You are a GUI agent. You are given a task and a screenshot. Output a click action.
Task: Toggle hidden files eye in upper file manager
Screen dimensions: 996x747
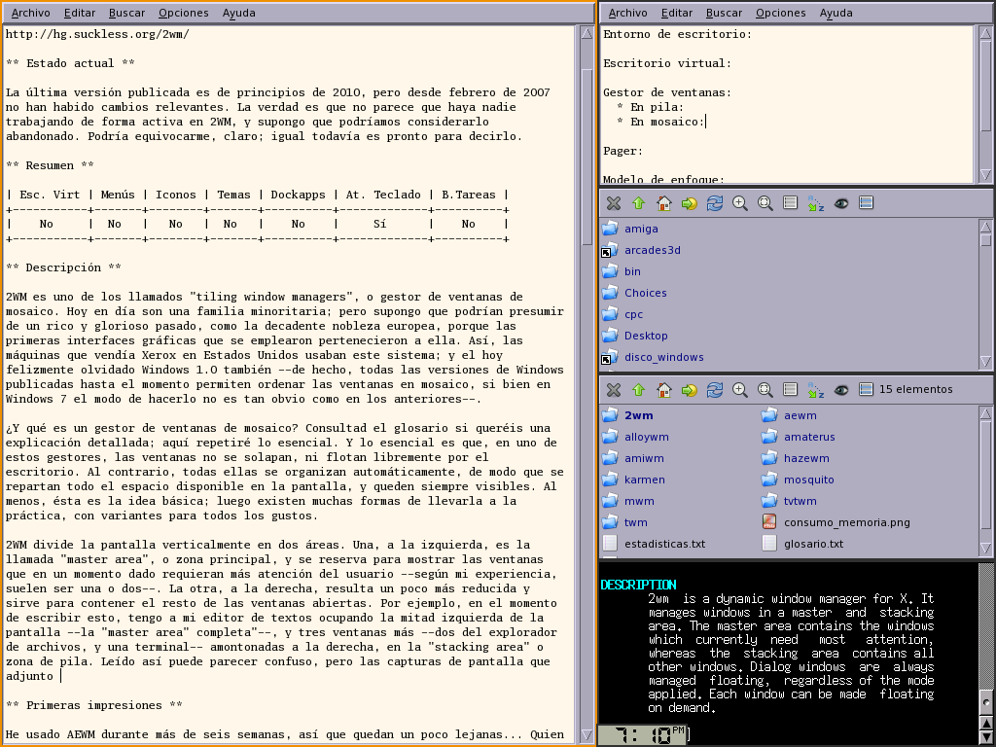841,203
